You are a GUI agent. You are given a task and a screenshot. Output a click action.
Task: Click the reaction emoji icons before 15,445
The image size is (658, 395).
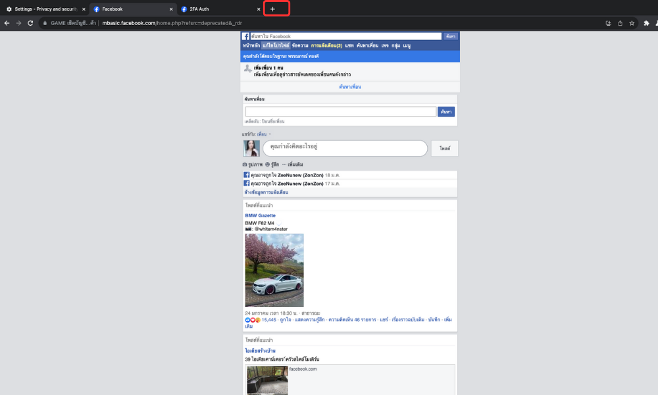click(253, 320)
